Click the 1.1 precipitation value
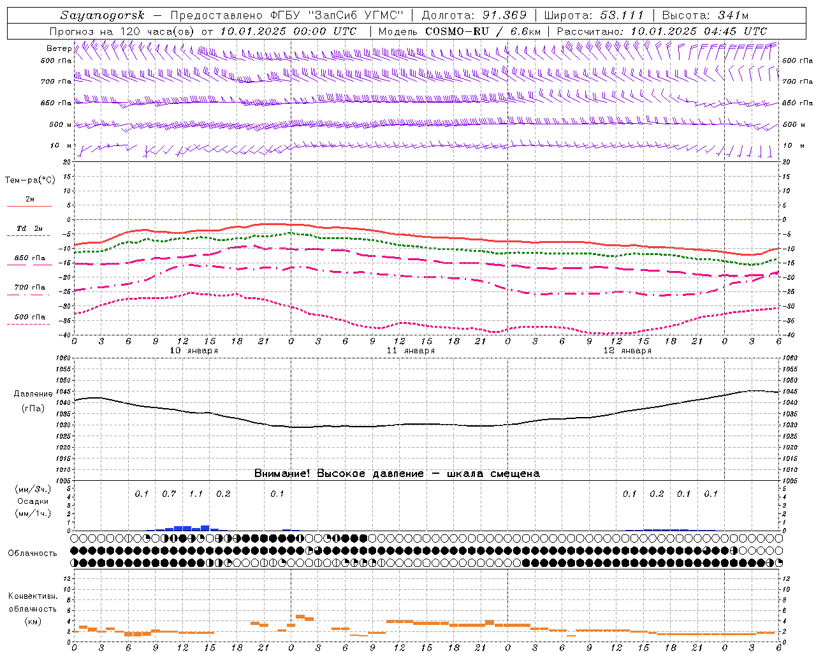Screen dimensions: 816x653 click(196, 494)
